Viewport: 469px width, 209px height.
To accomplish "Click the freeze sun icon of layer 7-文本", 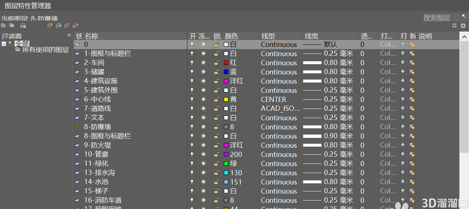I will 204,118.
